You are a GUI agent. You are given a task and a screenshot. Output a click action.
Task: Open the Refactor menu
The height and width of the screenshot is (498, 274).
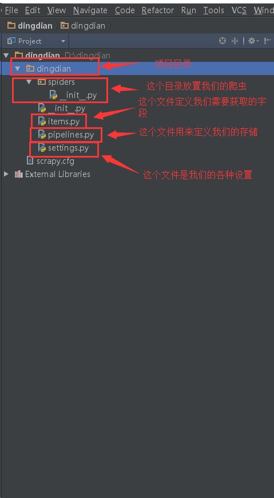pyautogui.click(x=158, y=10)
